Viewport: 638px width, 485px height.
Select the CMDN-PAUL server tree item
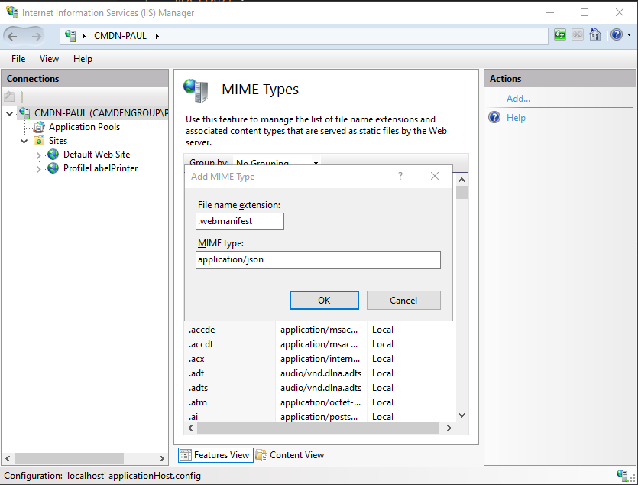click(101, 112)
